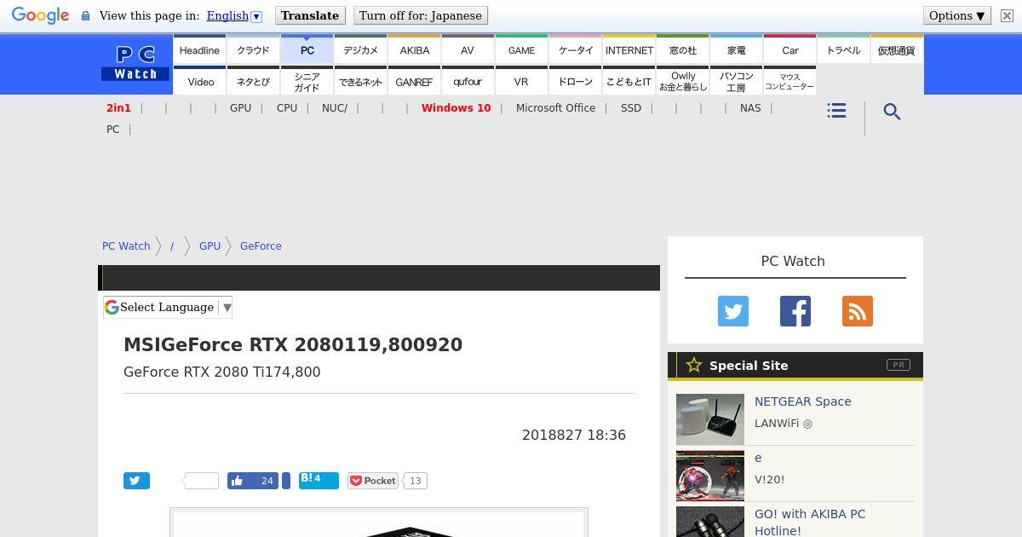Open the Owlly tab
Screen dimensions: 1022x537
click(683, 82)
